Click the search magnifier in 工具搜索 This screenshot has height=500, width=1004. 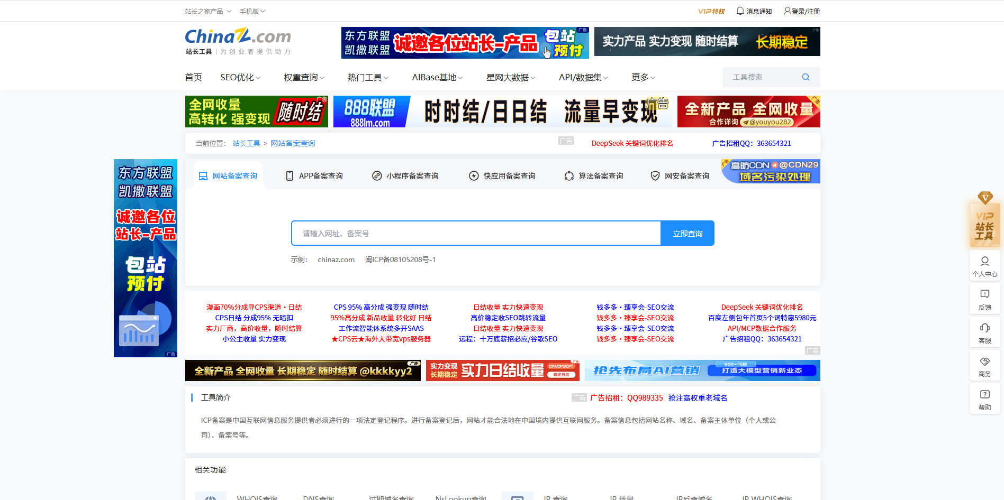pyautogui.click(x=806, y=77)
